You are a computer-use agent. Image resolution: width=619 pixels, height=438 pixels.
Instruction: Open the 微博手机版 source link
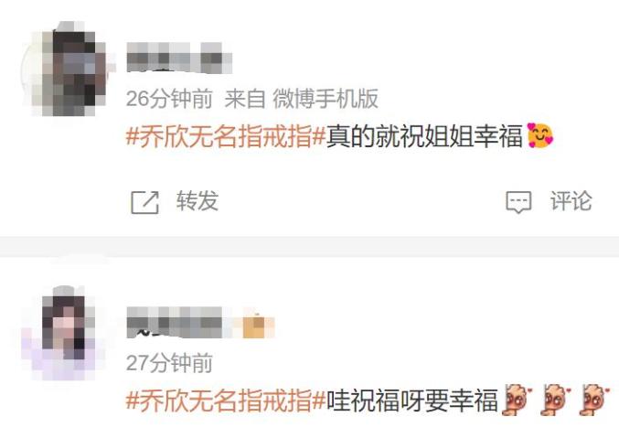click(x=326, y=99)
